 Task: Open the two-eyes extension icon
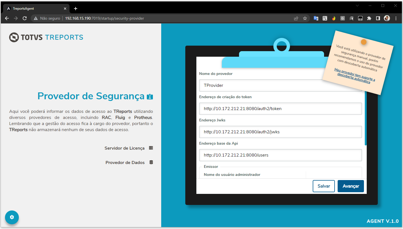(360, 19)
